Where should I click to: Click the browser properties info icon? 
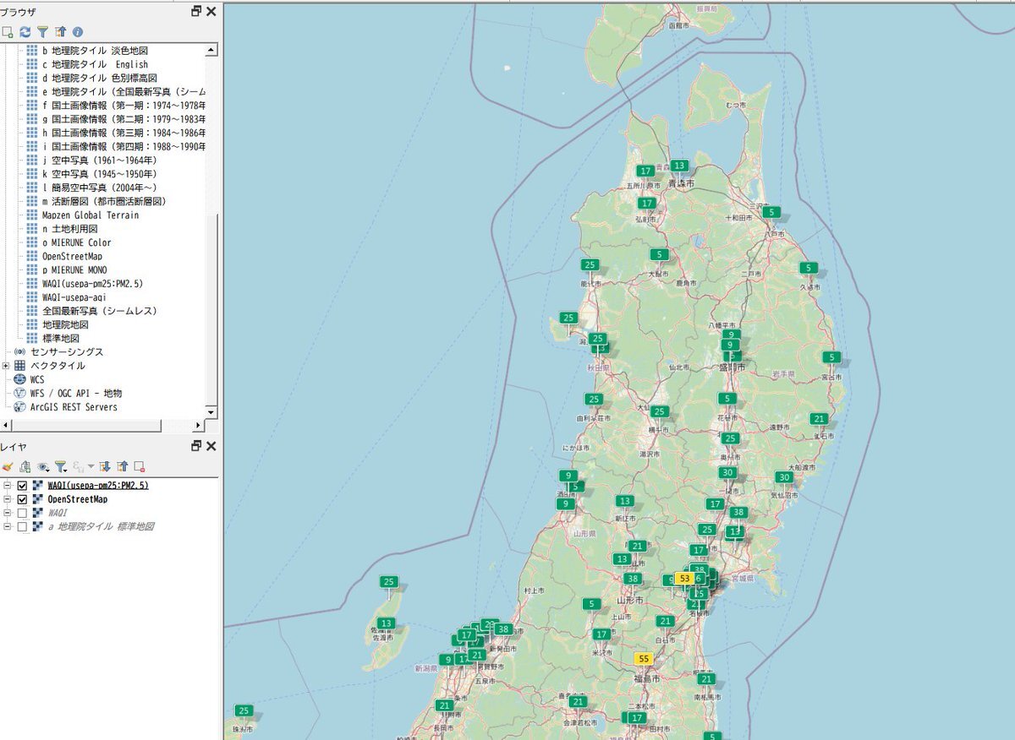(78, 31)
